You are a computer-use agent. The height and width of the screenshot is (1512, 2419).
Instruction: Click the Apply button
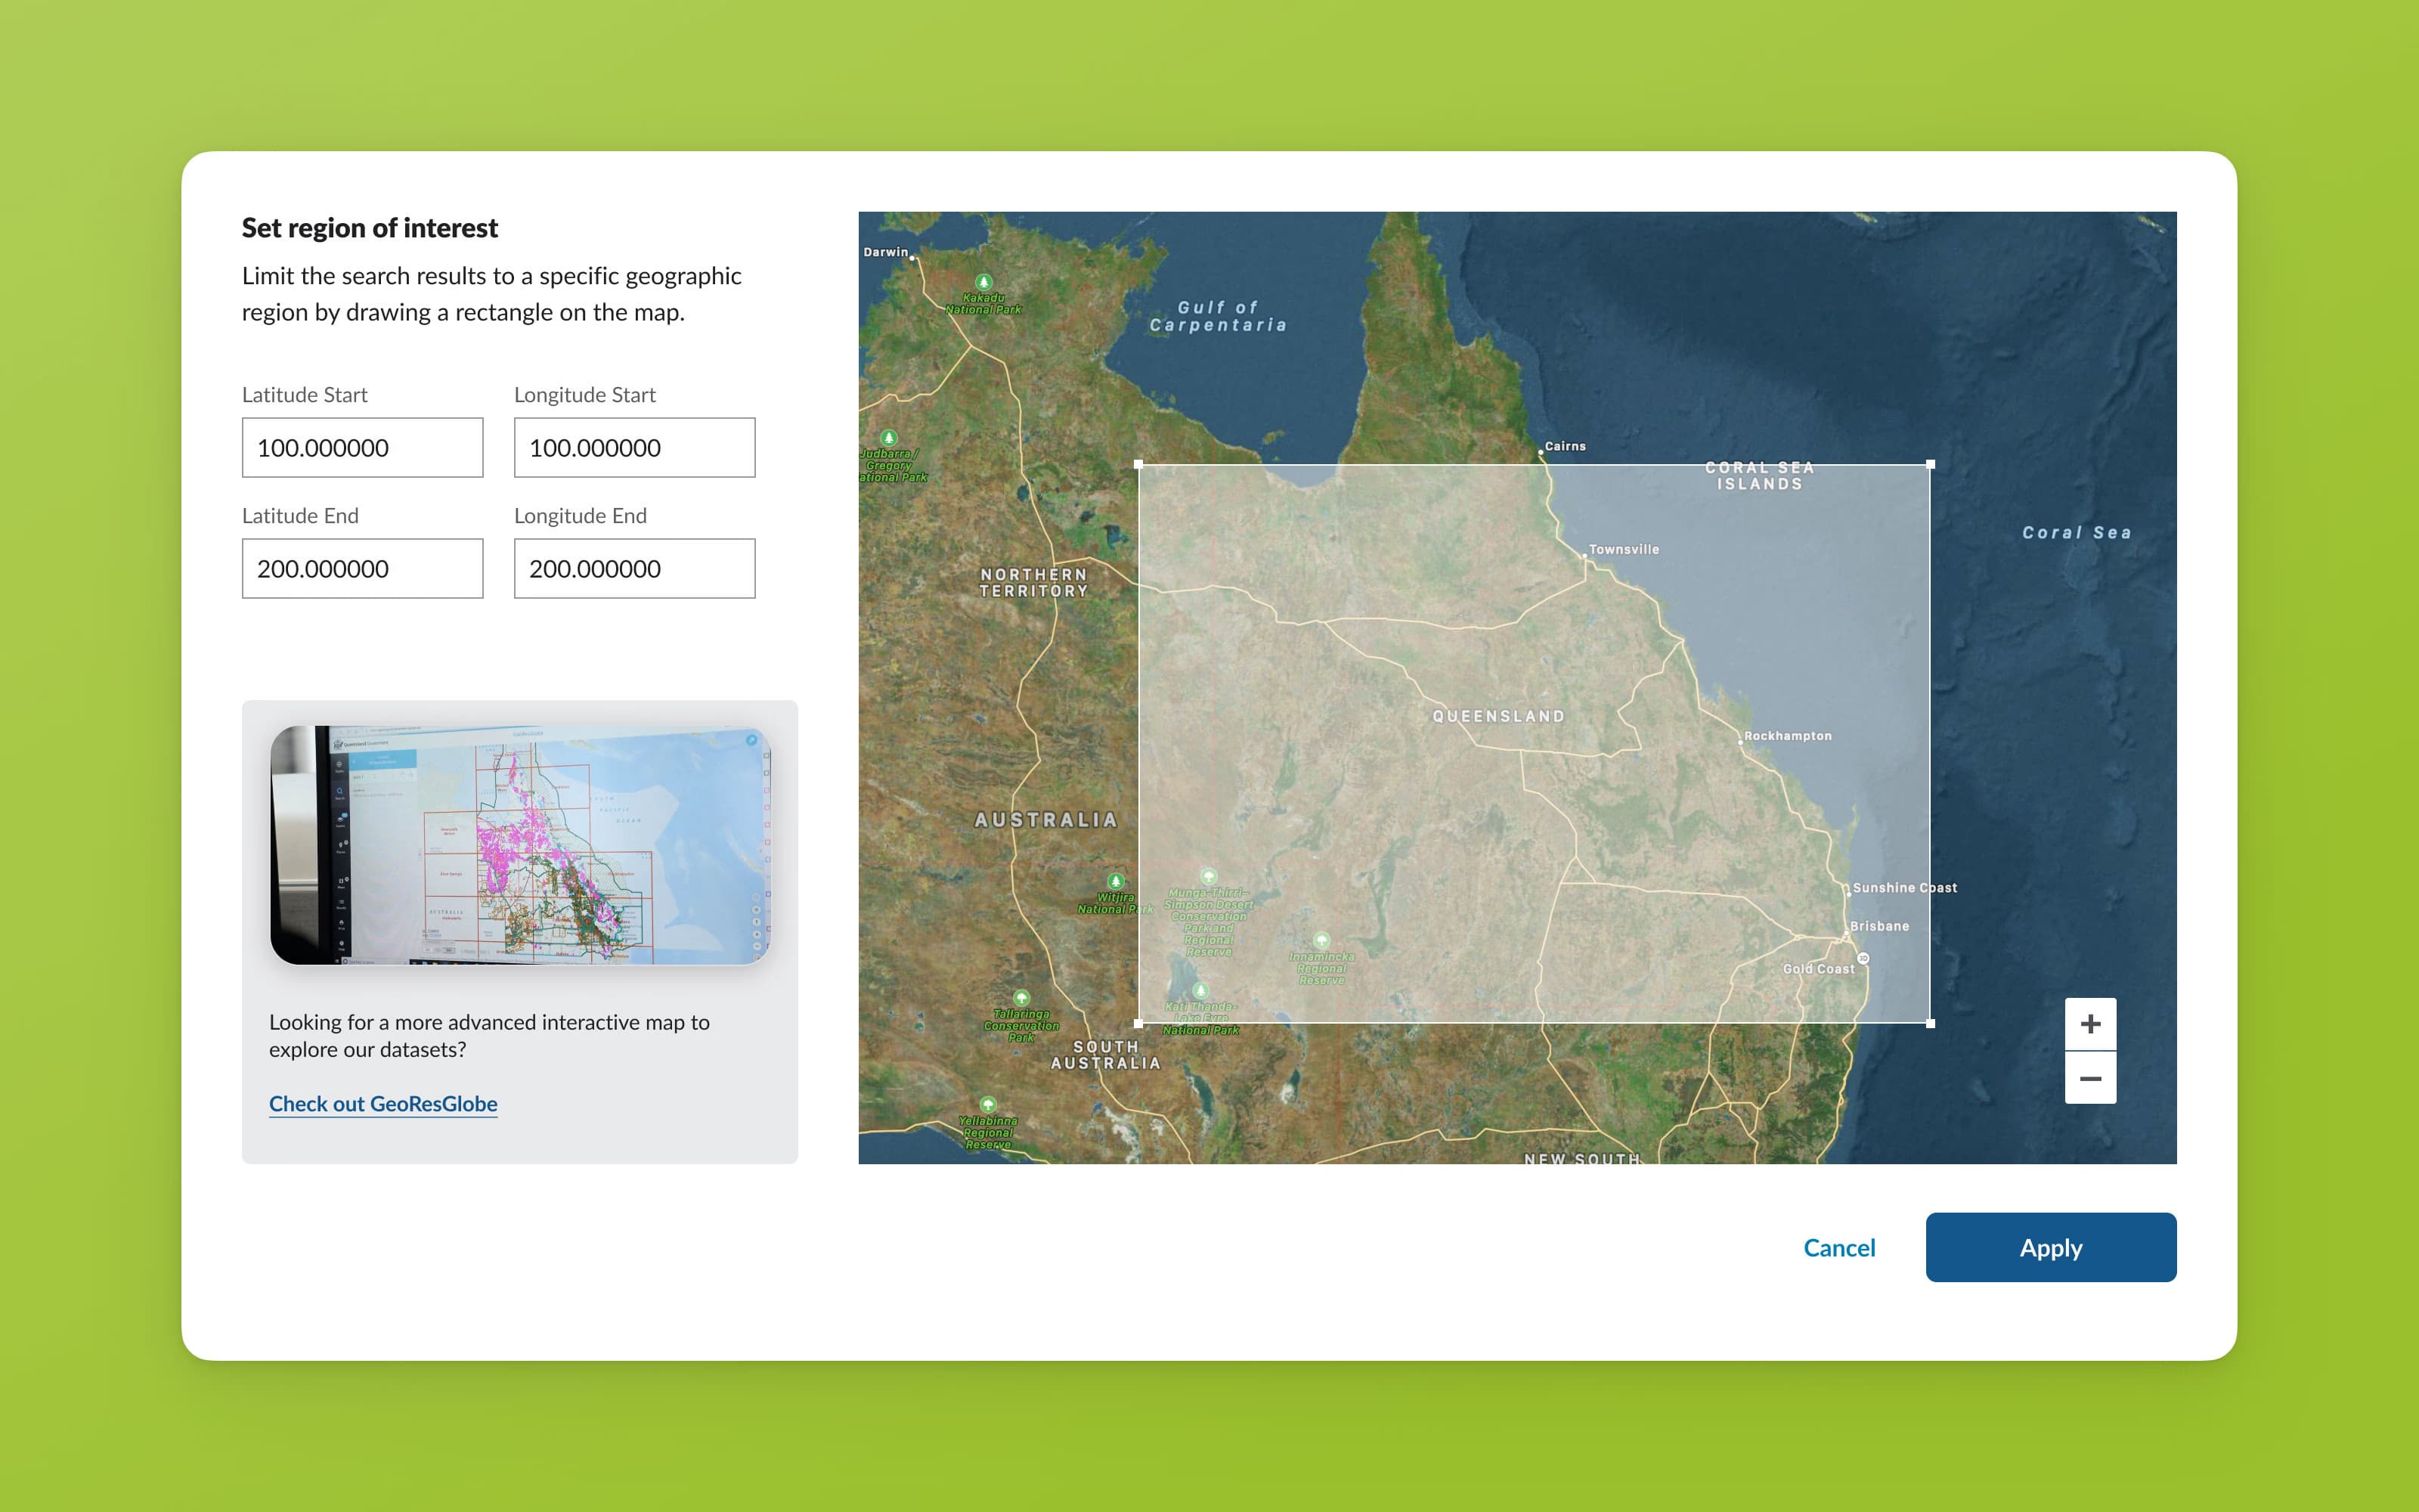[x=2050, y=1247]
